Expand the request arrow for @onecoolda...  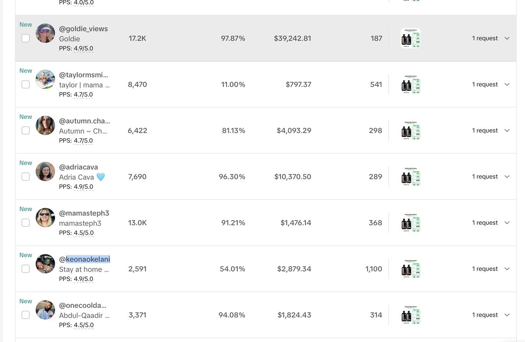click(x=507, y=315)
